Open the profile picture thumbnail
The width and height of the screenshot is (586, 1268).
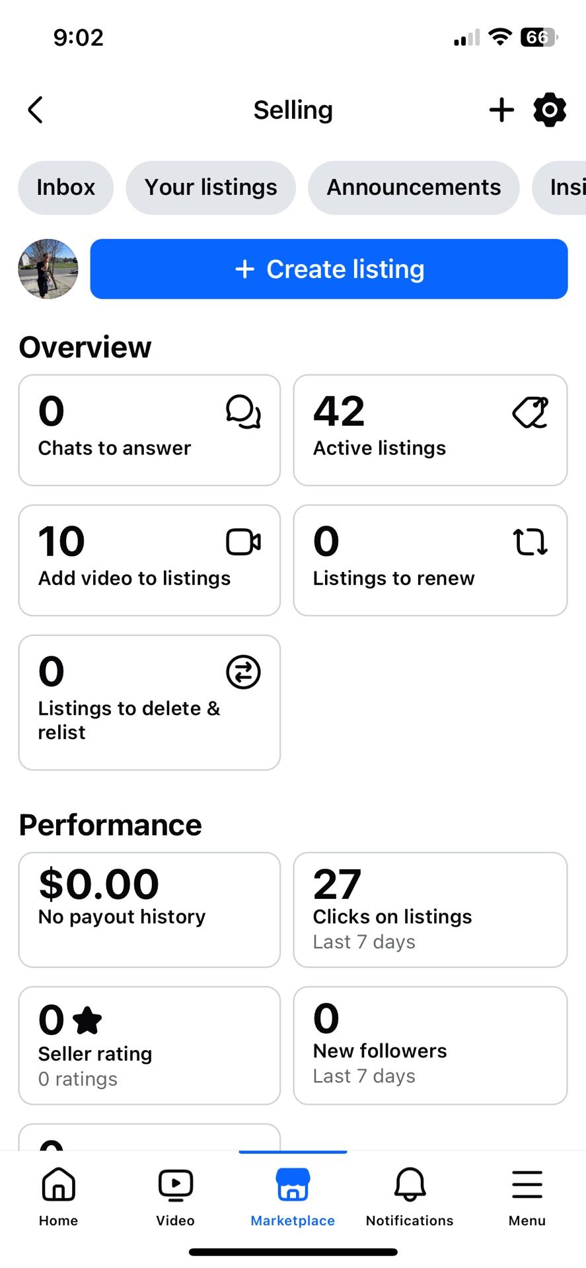click(x=48, y=269)
